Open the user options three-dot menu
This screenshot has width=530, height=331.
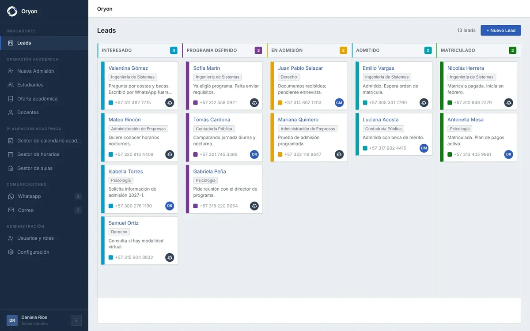76,320
